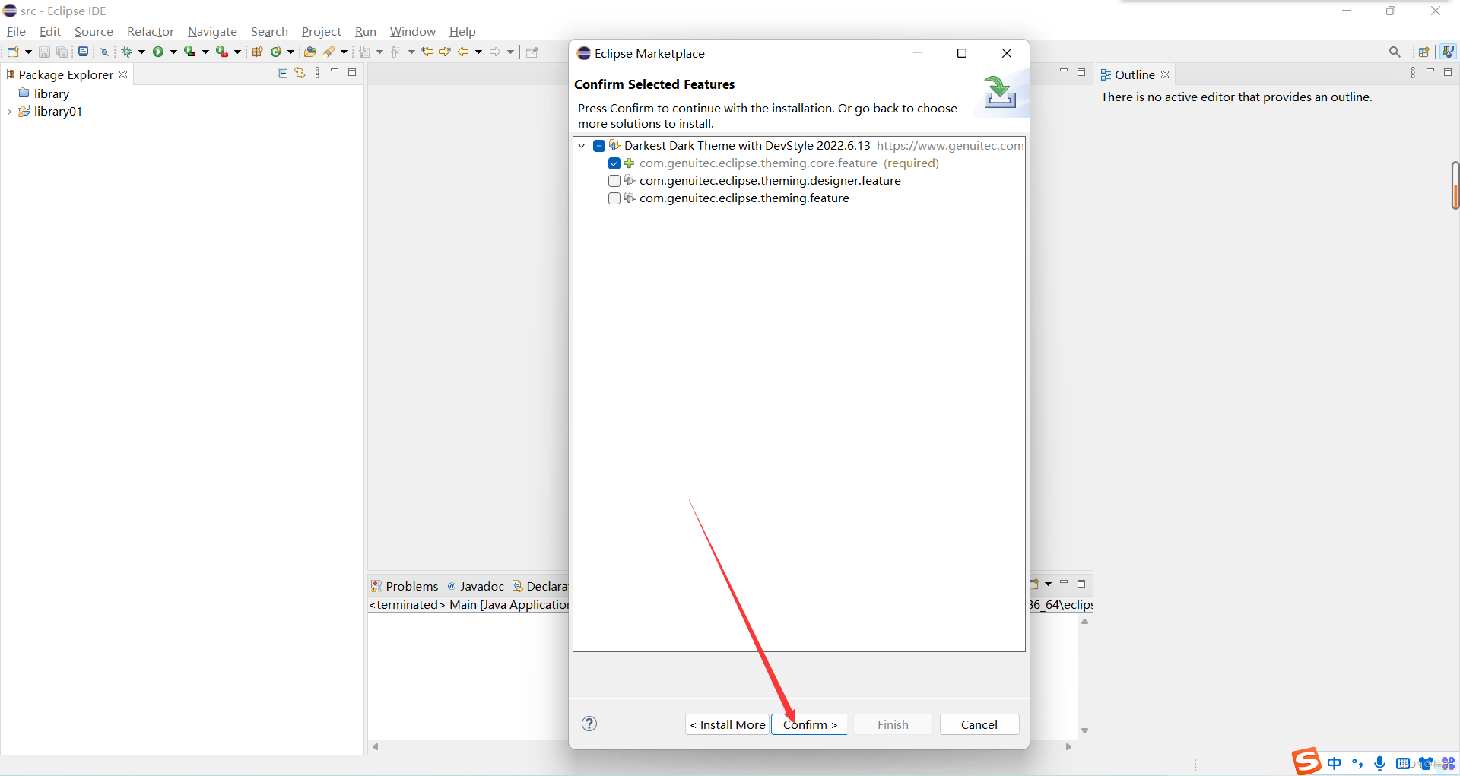Collapse All in Package Explorer
The height and width of the screenshot is (776, 1460).
coord(282,72)
